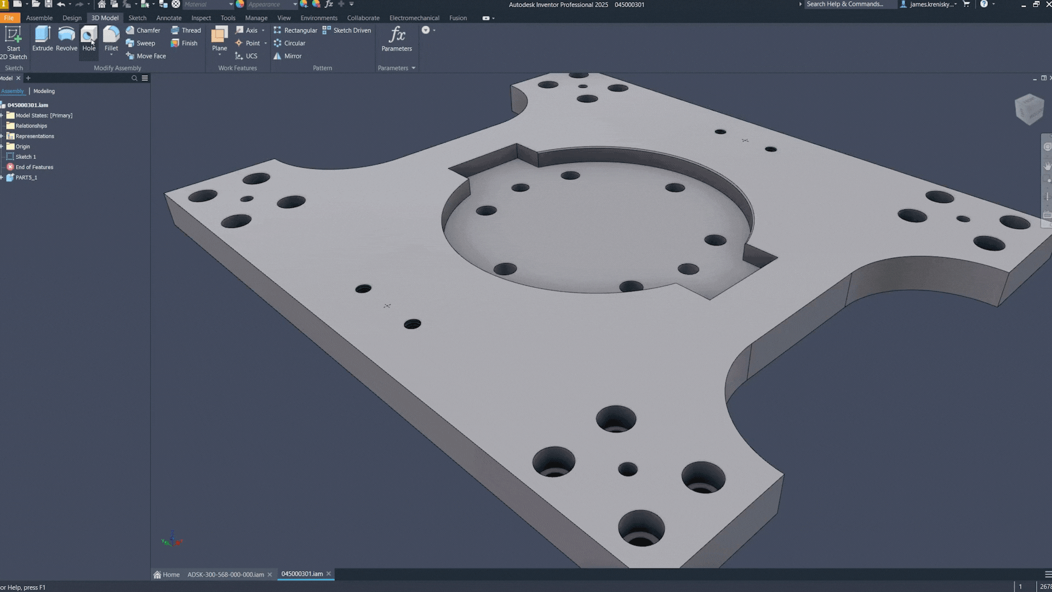Open the Appearance dropdown
This screenshot has height=592, width=1052.
[x=295, y=4]
